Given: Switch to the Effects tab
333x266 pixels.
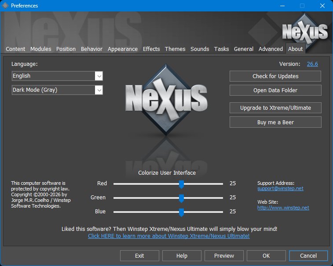Looking at the screenshot, I should tap(151, 49).
